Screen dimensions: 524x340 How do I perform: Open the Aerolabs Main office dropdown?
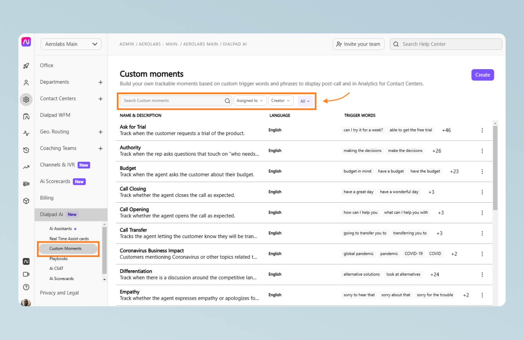71,44
